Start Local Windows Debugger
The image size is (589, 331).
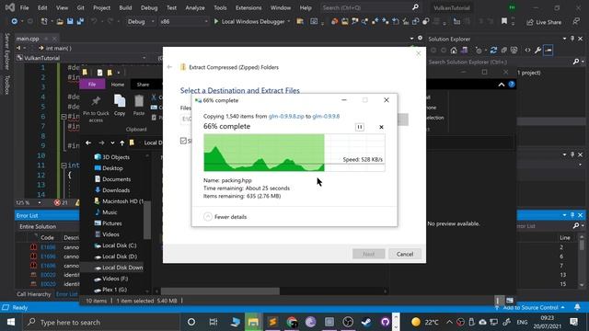(x=249, y=22)
